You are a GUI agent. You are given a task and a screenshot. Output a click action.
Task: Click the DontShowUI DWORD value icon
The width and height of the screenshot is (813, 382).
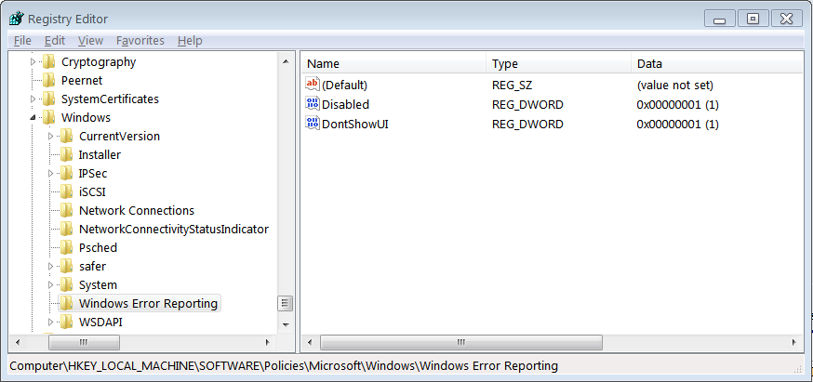click(x=313, y=124)
